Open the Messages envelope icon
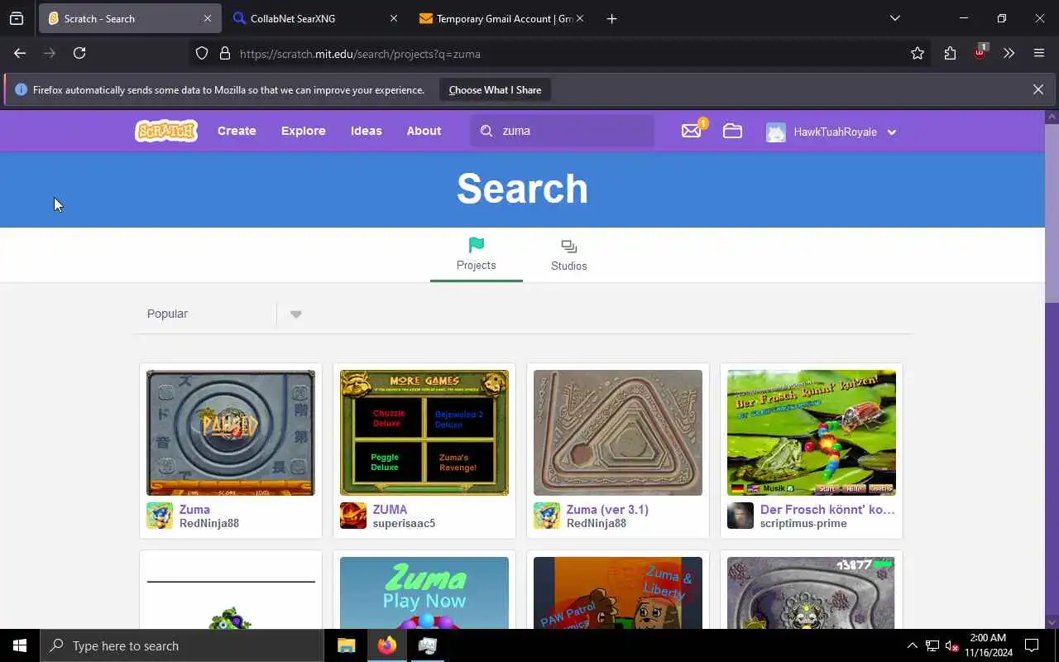Image resolution: width=1059 pixels, height=662 pixels. tap(692, 131)
